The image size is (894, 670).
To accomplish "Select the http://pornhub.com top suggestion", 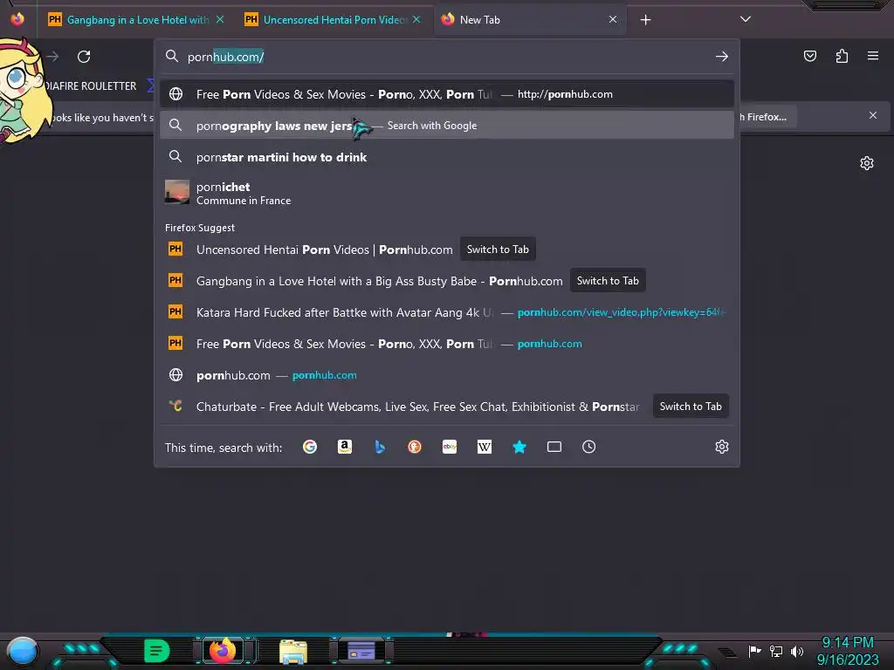I will tap(447, 94).
